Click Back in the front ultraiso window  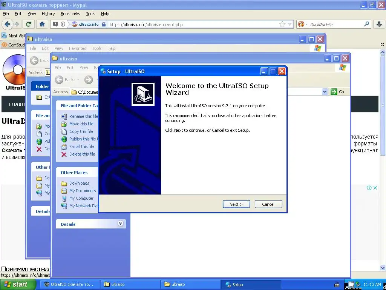[x=65, y=79]
